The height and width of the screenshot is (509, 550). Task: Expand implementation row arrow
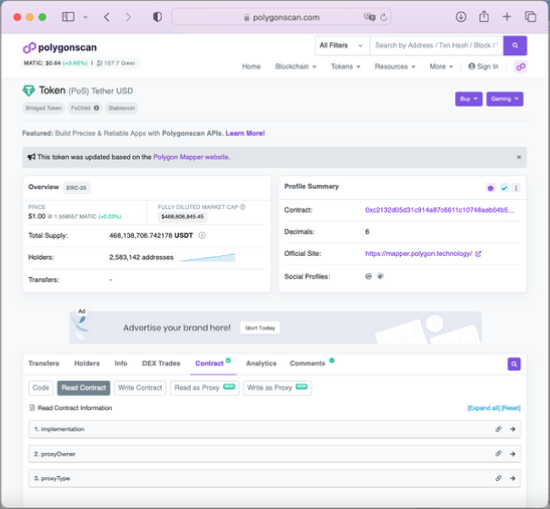point(513,429)
